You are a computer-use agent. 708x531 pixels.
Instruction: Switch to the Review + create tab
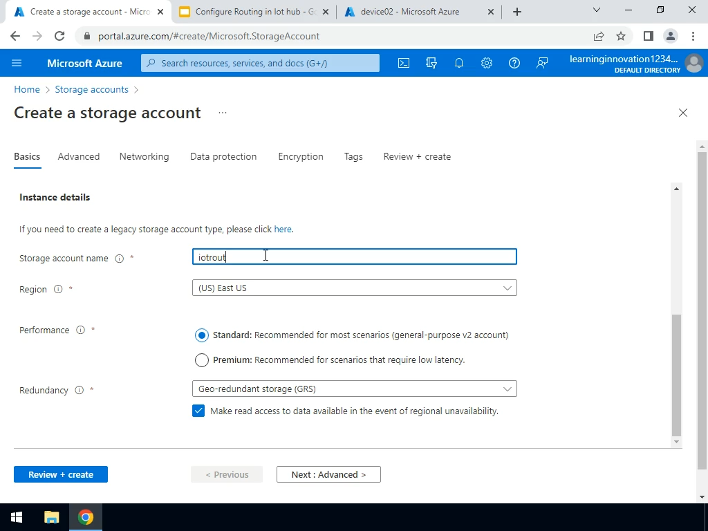[x=417, y=157]
